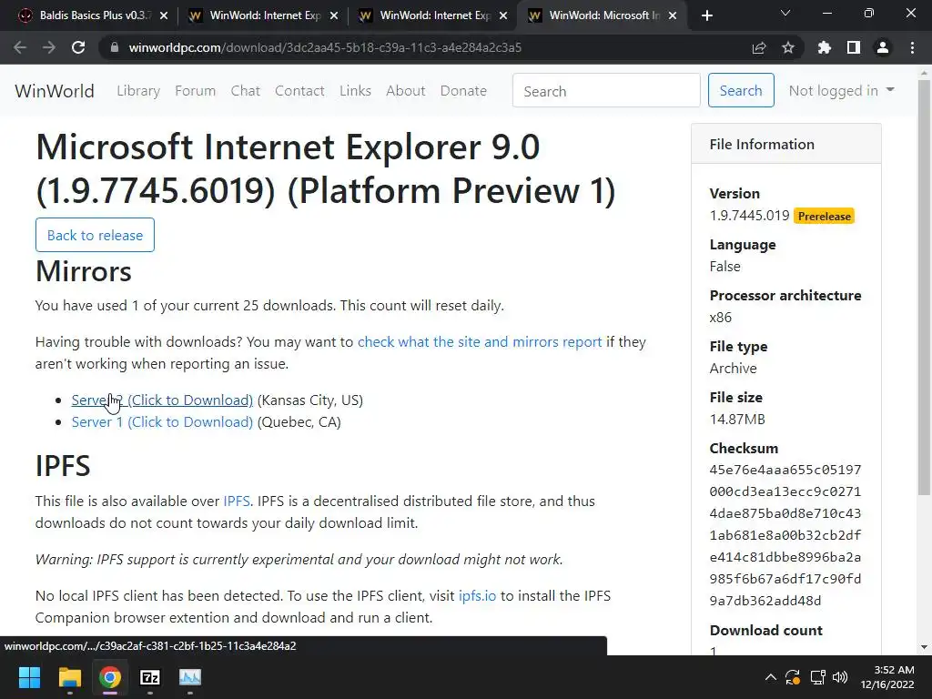Click the scrollbar up arrow

924,73
